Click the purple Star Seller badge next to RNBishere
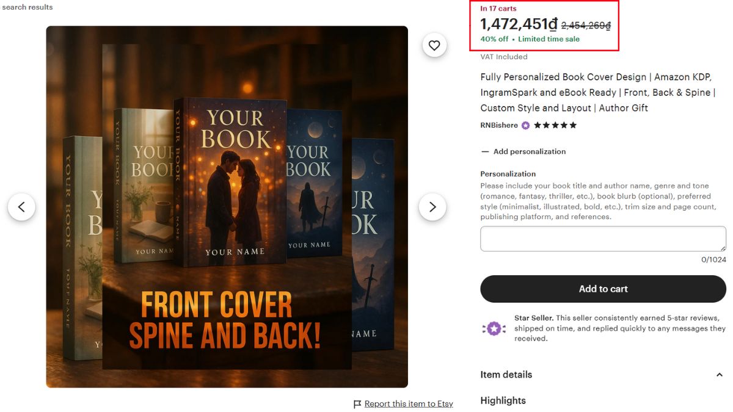This screenshot has height=412, width=733. [x=525, y=125]
